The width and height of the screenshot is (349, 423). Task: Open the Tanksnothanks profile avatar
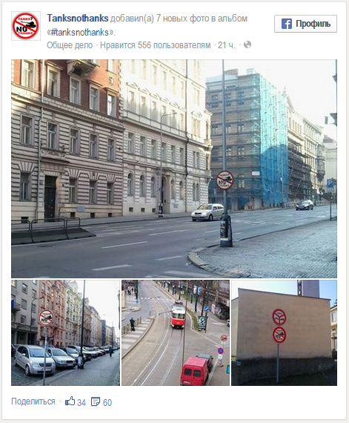pos(26,26)
